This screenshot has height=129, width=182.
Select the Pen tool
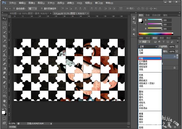4,82
